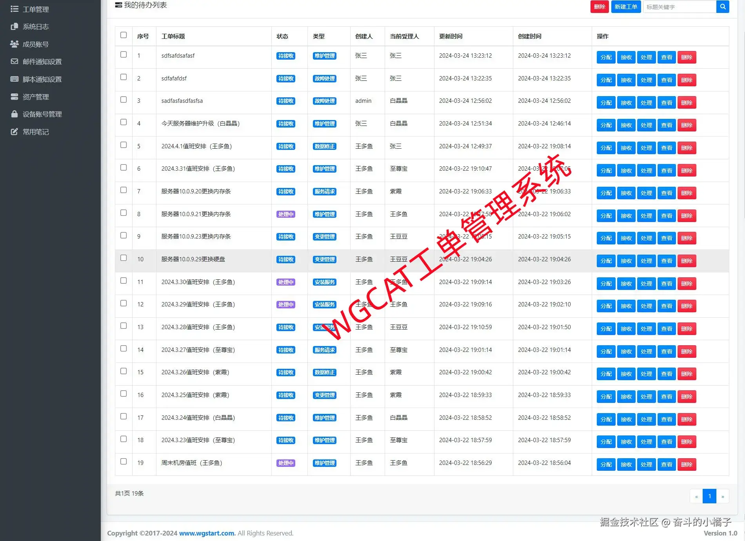Select page 1 in pagination
745x541 pixels.
[709, 496]
